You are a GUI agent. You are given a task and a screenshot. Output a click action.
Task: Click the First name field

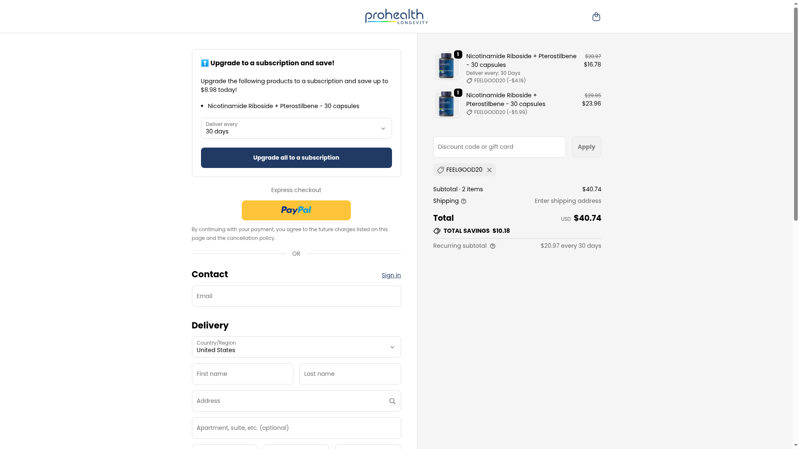click(242, 374)
